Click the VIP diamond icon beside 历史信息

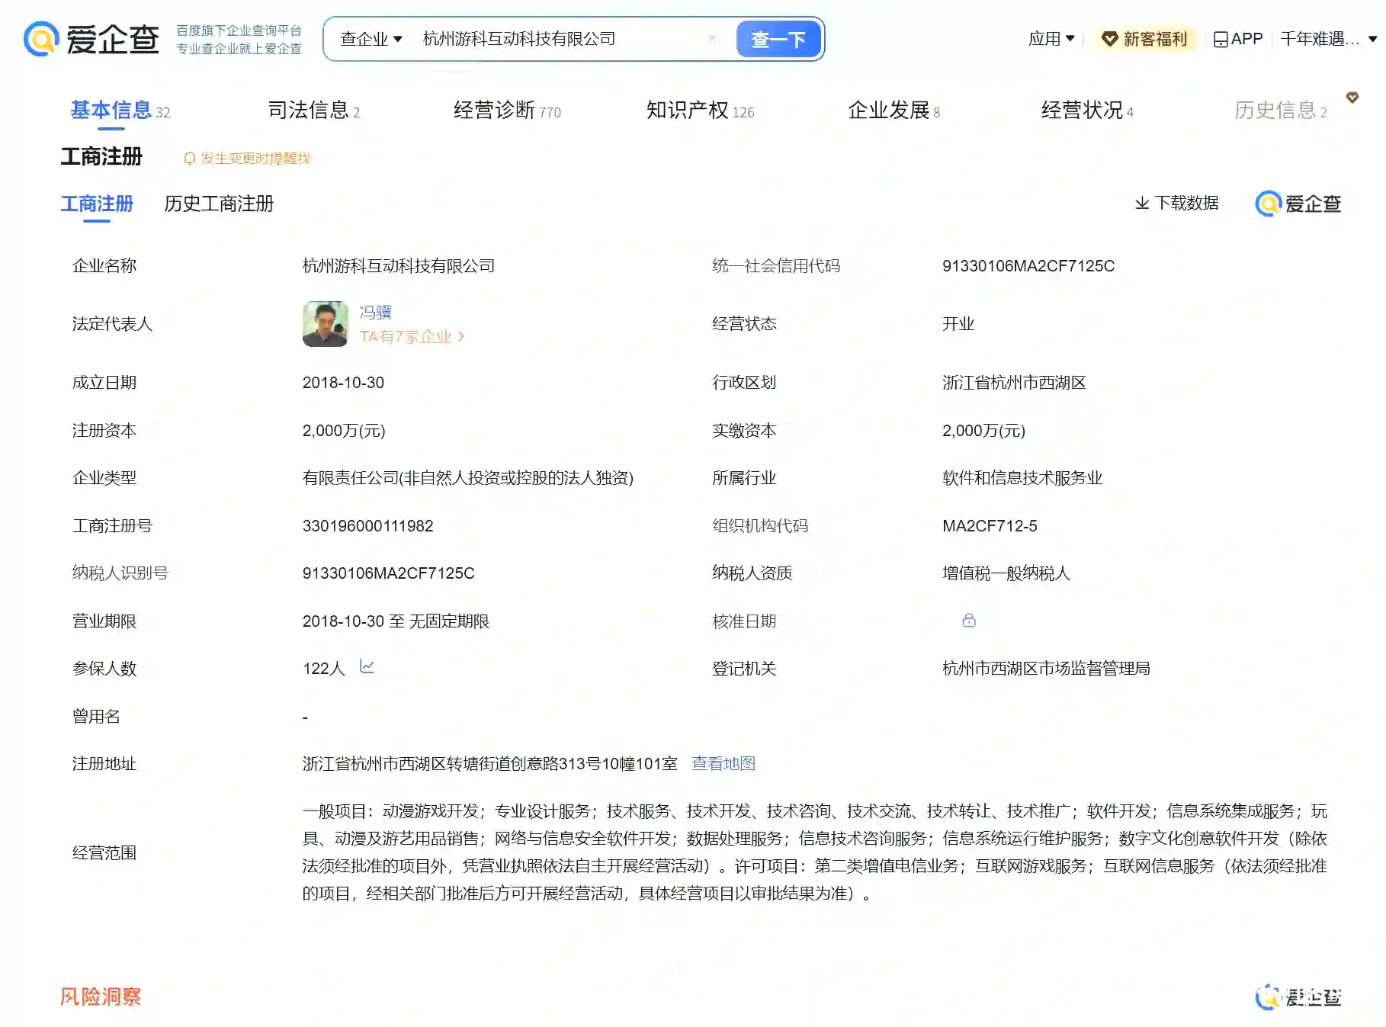click(1352, 98)
